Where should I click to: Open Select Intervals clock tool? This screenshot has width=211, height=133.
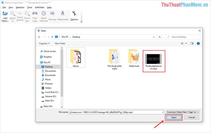coord(44,17)
